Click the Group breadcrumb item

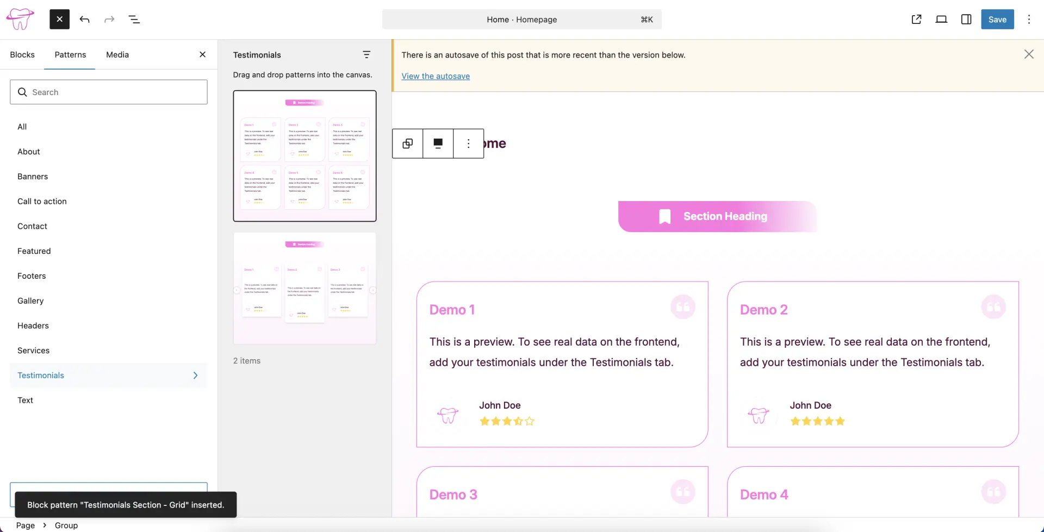(66, 525)
